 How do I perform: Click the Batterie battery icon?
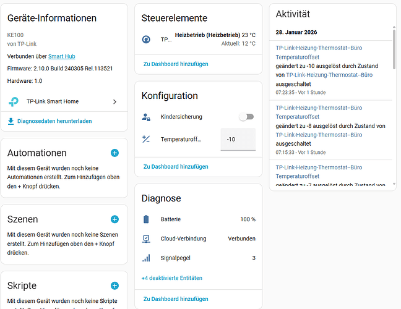(146, 219)
